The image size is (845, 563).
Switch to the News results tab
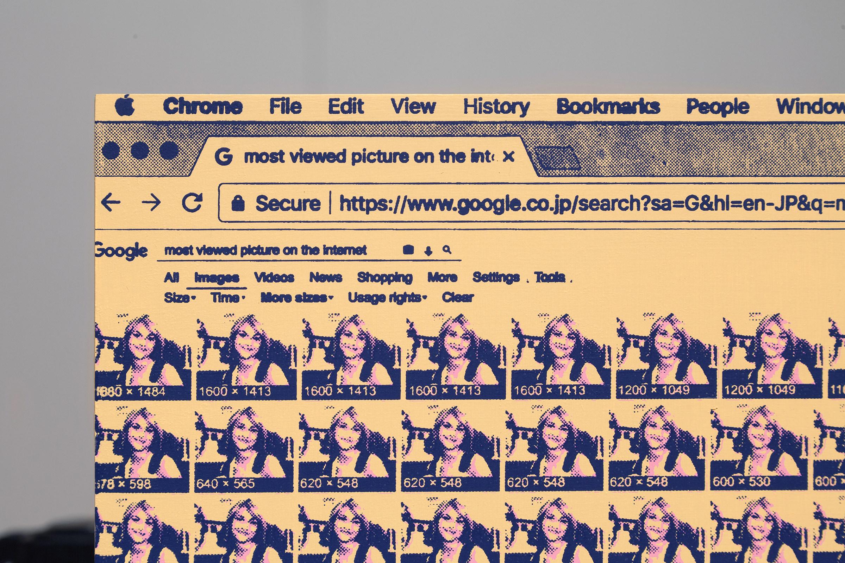point(326,277)
